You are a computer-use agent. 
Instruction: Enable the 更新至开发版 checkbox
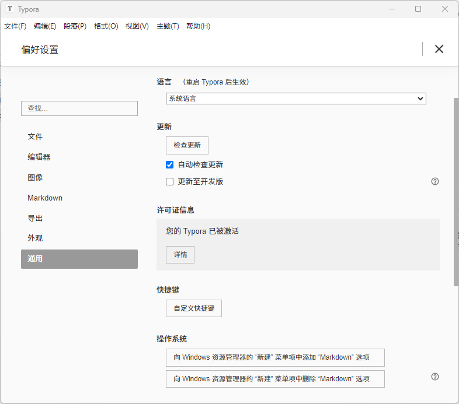pyautogui.click(x=170, y=182)
